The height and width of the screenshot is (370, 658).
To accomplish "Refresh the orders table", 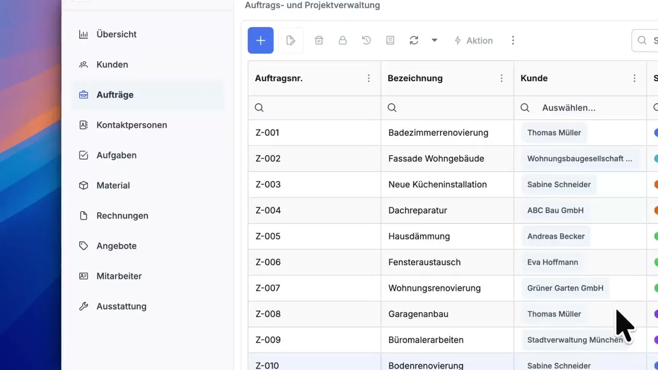I will point(414,40).
